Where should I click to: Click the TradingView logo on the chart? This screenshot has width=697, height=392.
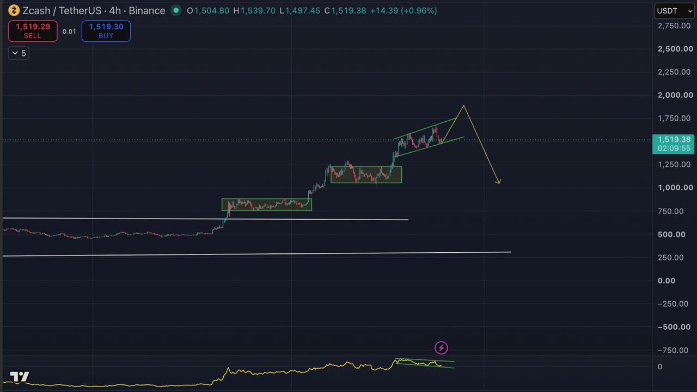20,376
